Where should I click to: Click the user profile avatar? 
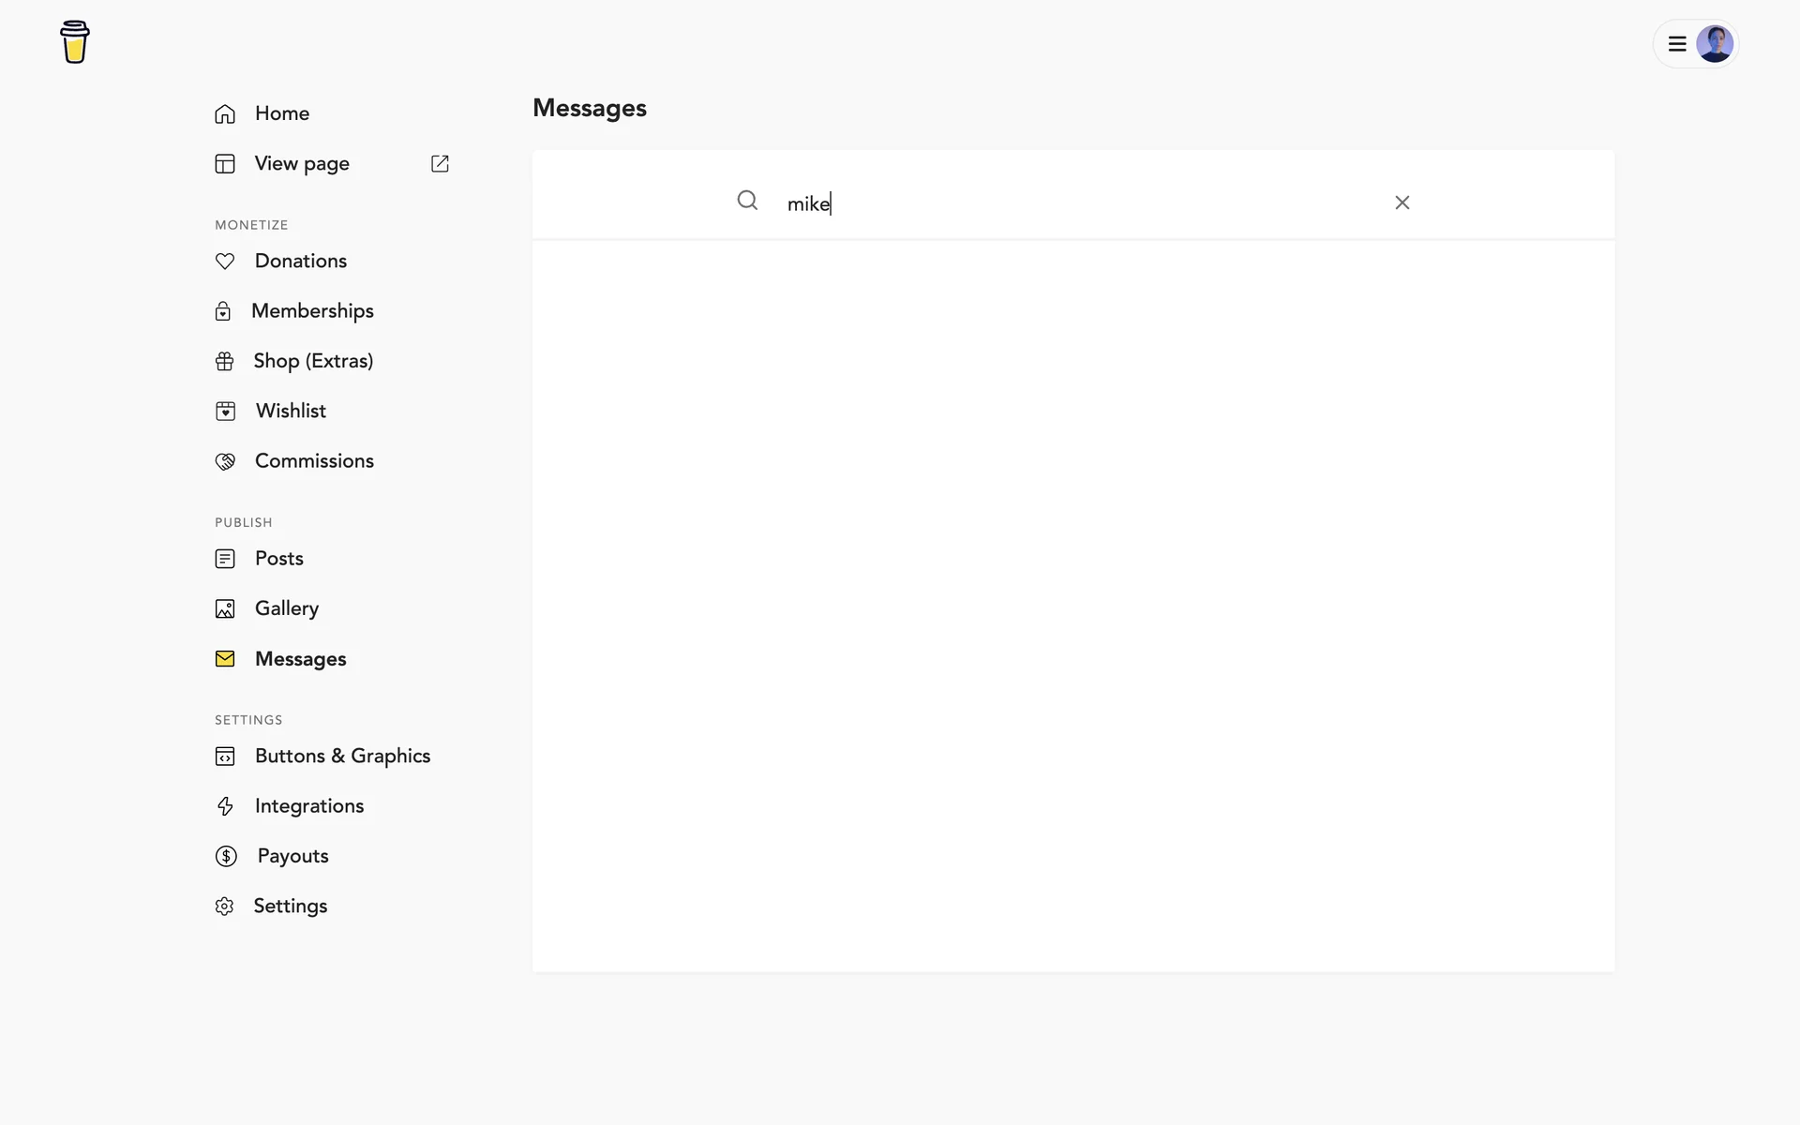click(1715, 44)
